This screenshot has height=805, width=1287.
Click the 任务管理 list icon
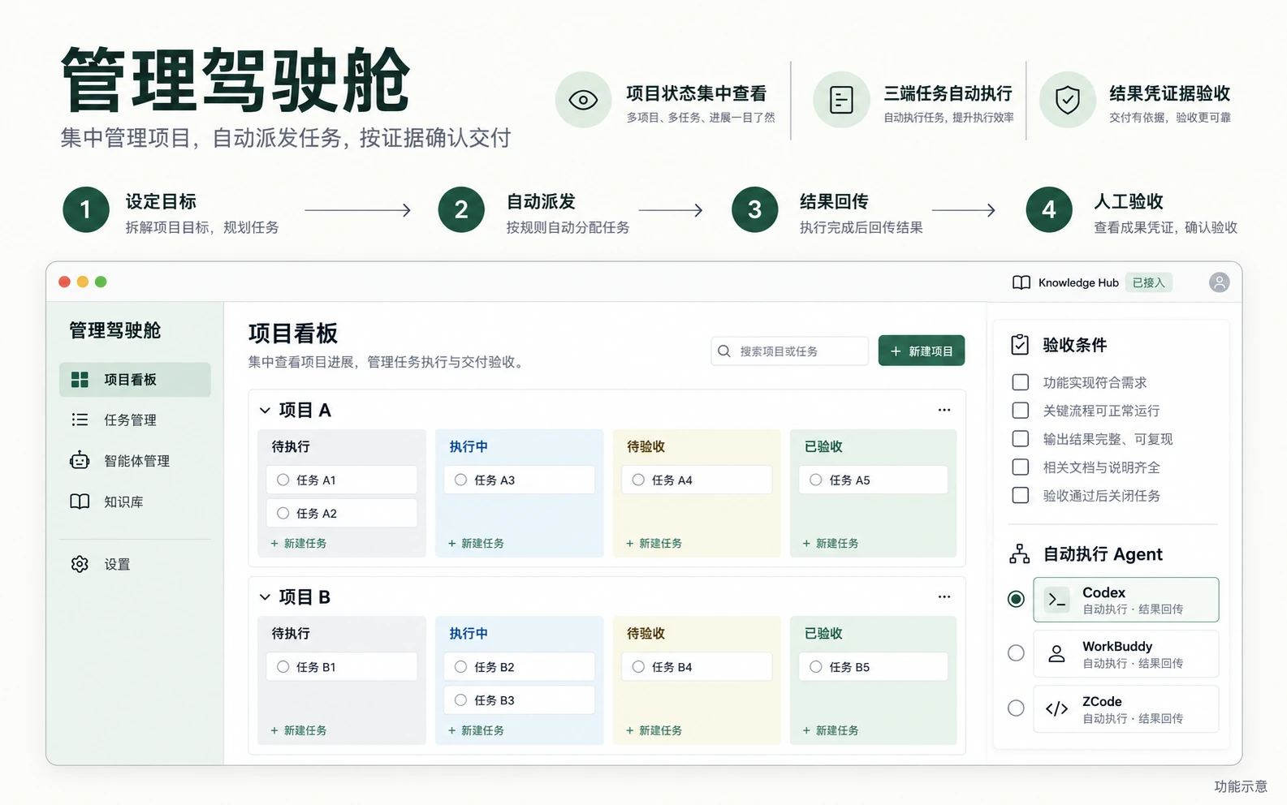click(x=80, y=420)
